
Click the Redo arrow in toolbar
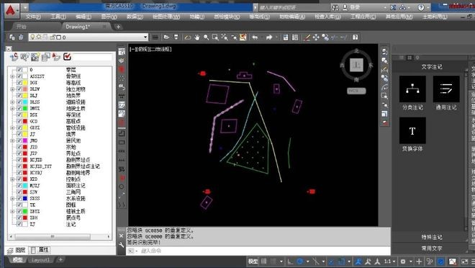269,37
